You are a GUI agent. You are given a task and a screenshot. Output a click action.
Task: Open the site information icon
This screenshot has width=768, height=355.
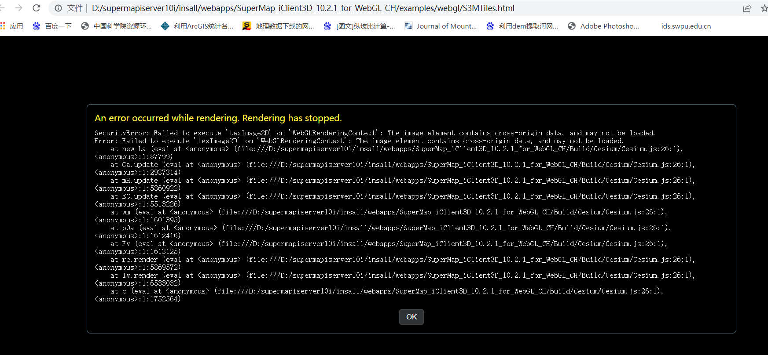tap(58, 8)
